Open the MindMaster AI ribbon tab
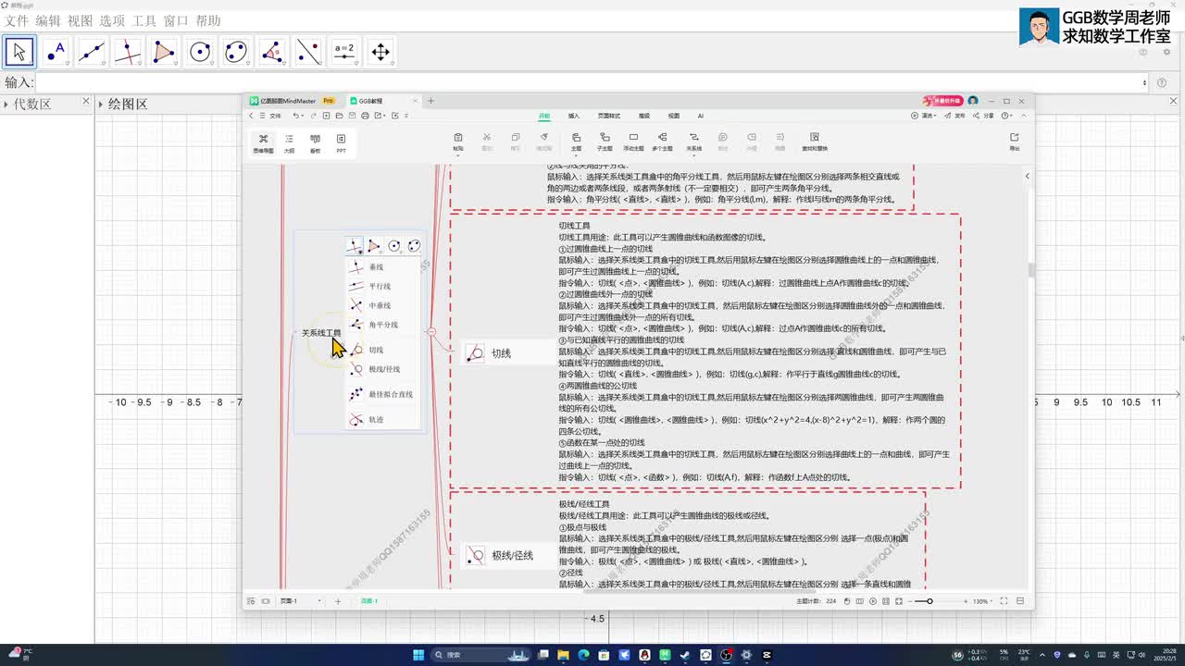1185x666 pixels. (701, 116)
